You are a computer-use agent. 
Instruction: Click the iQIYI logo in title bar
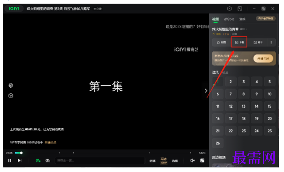coord(14,8)
